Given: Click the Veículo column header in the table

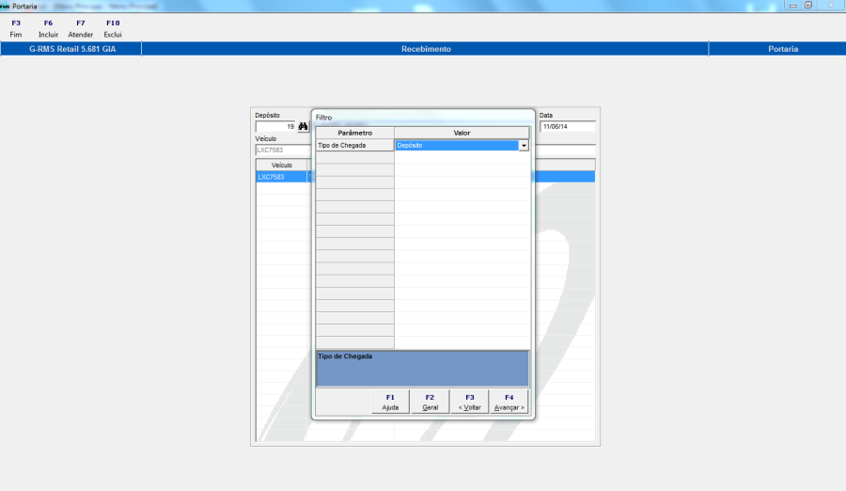Looking at the screenshot, I should 282,166.
